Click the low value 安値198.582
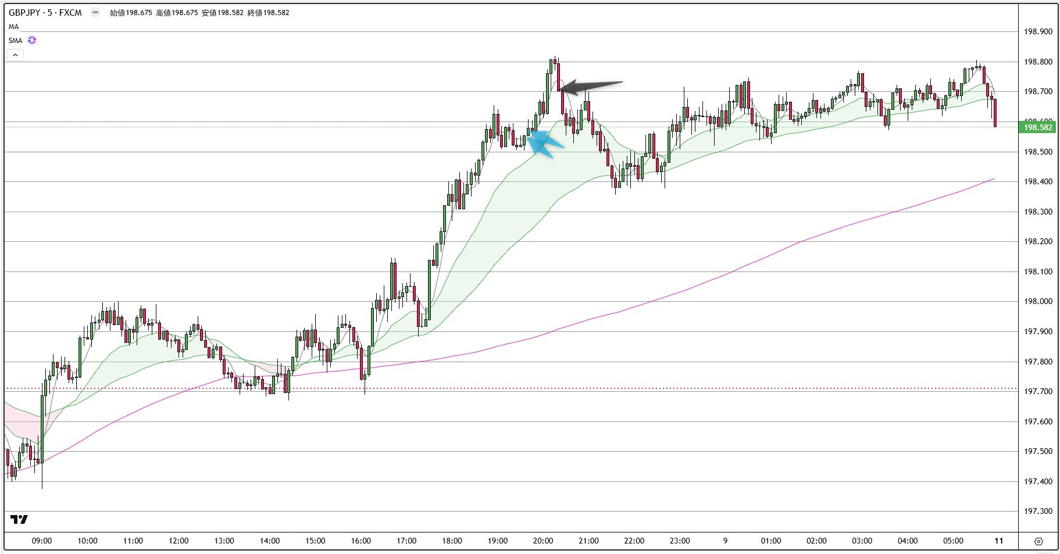The height and width of the screenshot is (554, 1060). pyautogui.click(x=223, y=12)
